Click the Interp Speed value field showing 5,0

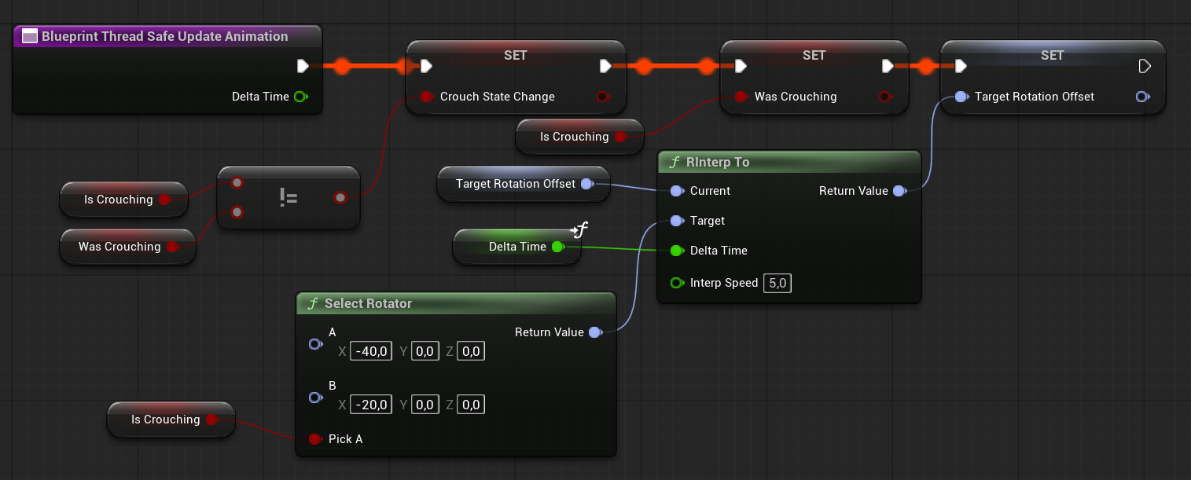click(x=777, y=283)
